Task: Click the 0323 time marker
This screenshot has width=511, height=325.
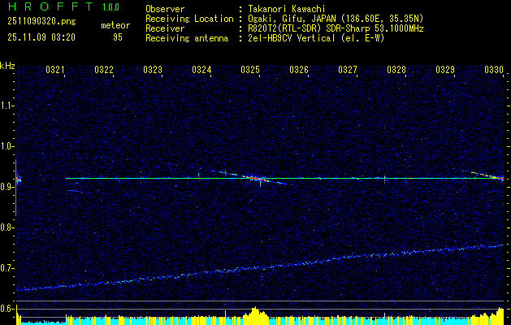Action: pos(153,71)
